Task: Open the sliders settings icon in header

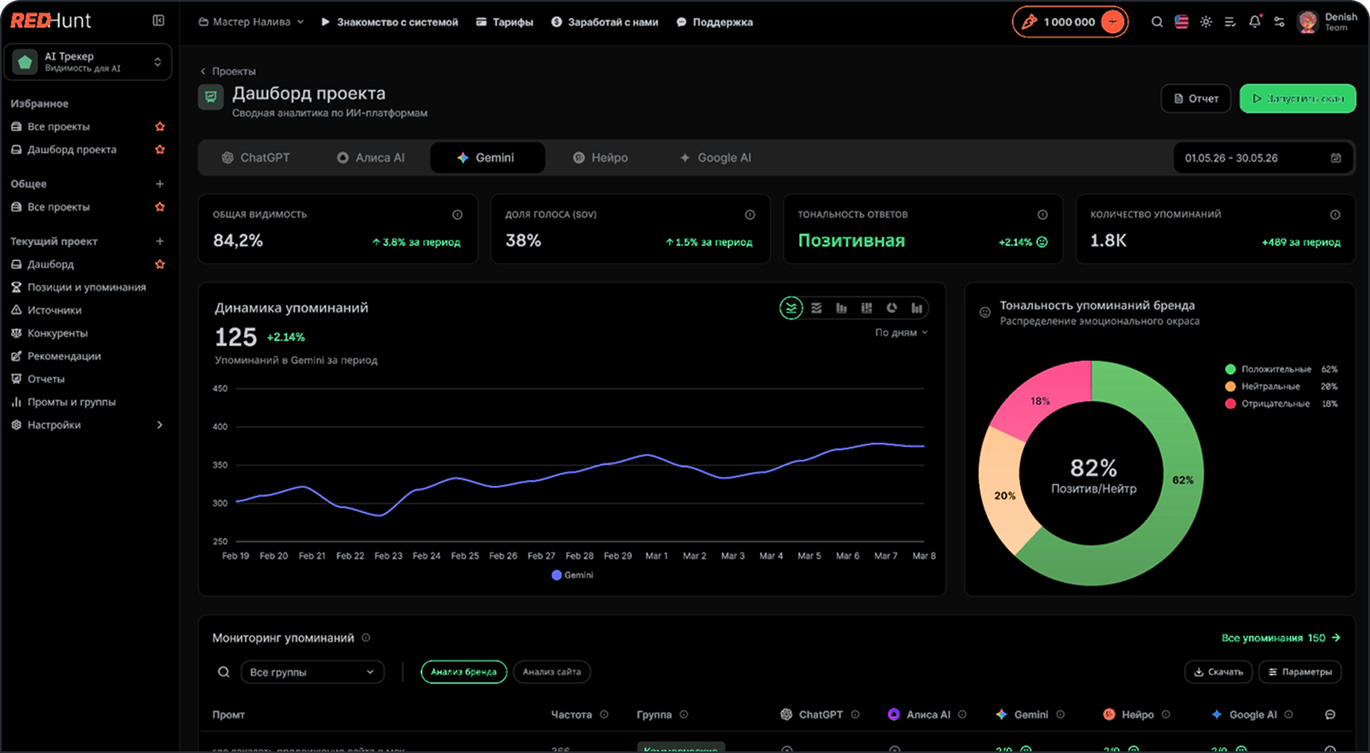Action: (x=1279, y=22)
